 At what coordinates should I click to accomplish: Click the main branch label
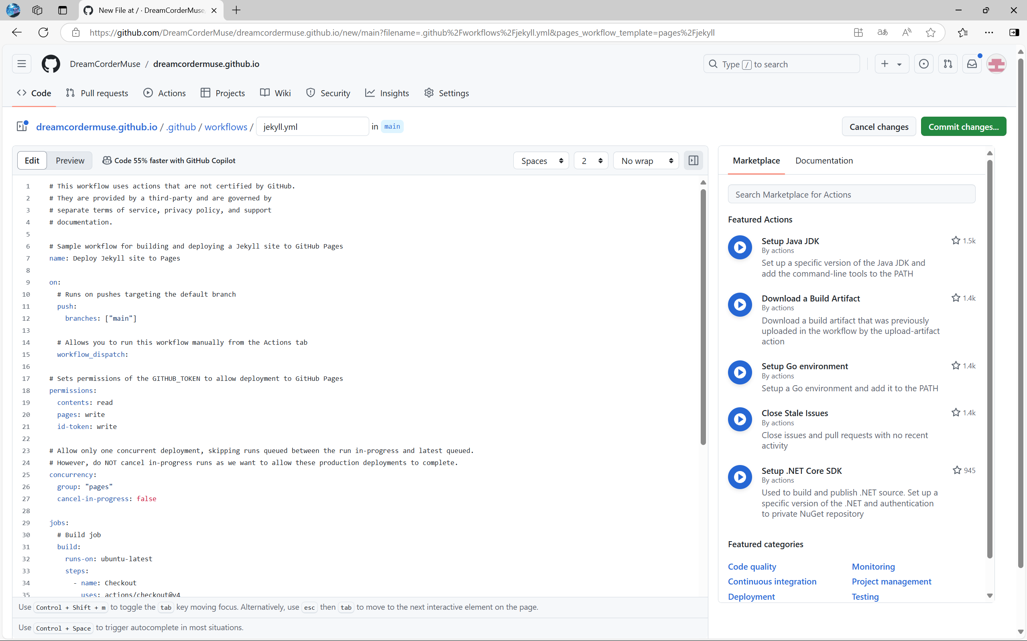(x=392, y=126)
